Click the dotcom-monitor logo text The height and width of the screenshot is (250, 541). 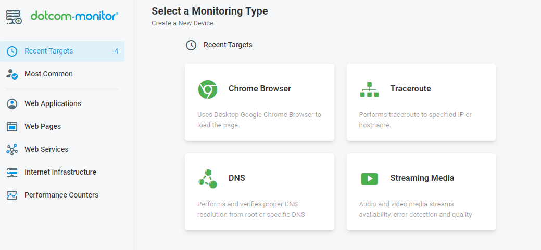(x=74, y=16)
